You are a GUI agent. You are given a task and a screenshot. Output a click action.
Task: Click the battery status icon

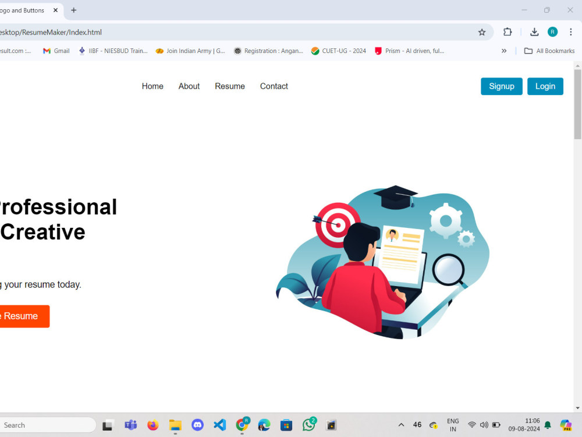pos(496,425)
